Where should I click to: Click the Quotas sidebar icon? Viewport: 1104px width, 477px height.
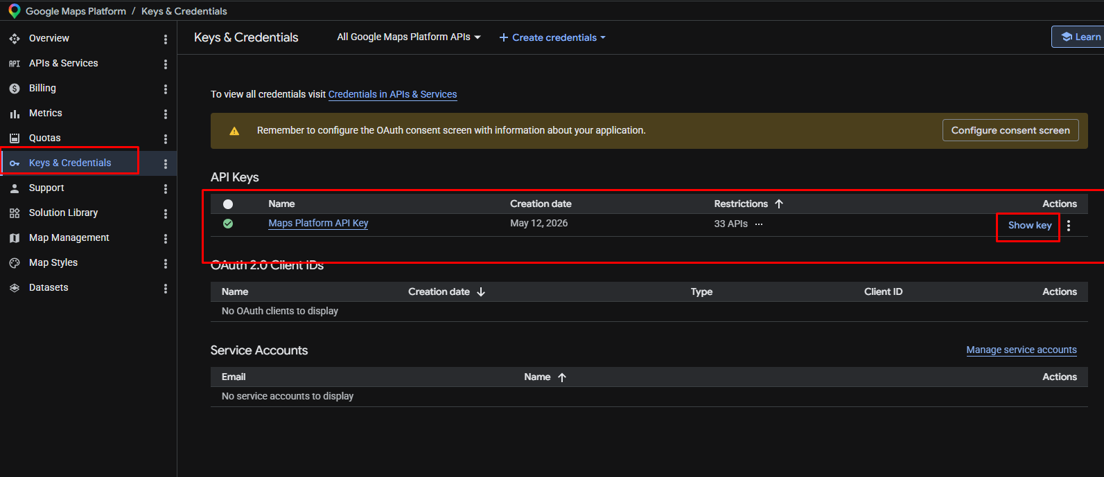(x=15, y=138)
